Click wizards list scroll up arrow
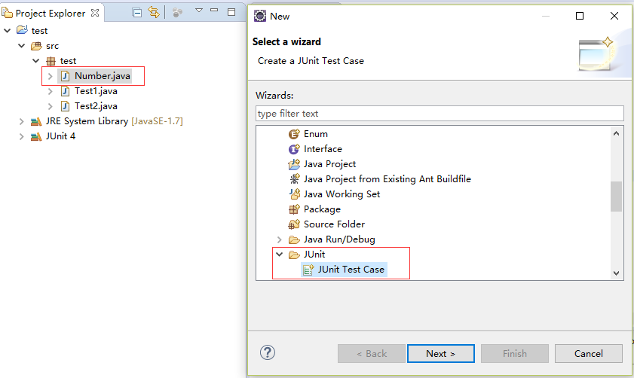Viewport: 634px width, 378px height. coord(616,133)
